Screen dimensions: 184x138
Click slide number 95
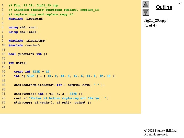click(x=180, y=3)
